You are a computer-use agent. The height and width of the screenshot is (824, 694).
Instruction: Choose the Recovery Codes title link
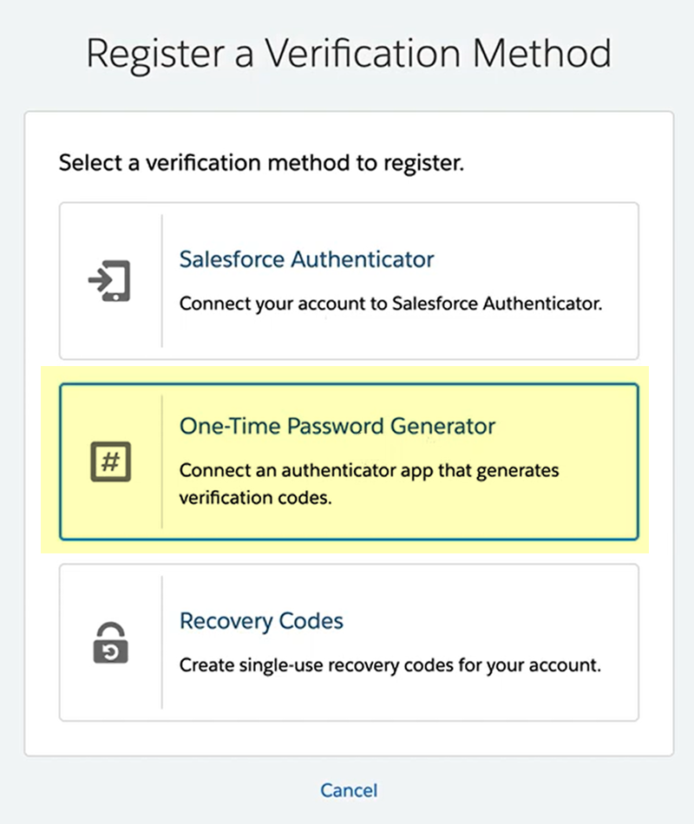pyautogui.click(x=261, y=621)
